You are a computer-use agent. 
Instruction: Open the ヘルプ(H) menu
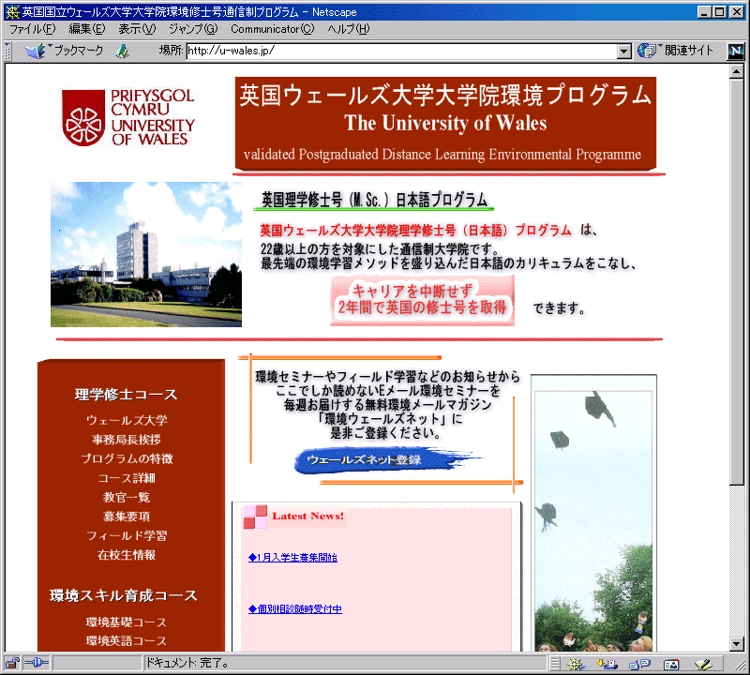click(349, 29)
